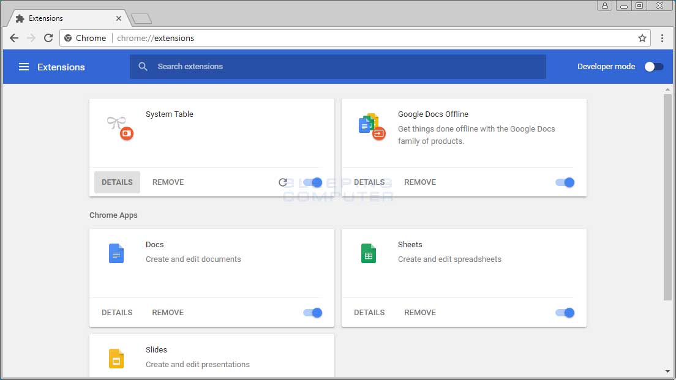Click the 'Developer mode' label
The width and height of the screenshot is (676, 380).
pos(606,67)
